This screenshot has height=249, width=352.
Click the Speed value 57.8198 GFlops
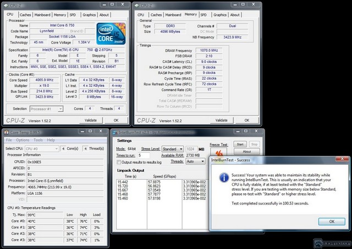pyautogui.click(x=154, y=198)
